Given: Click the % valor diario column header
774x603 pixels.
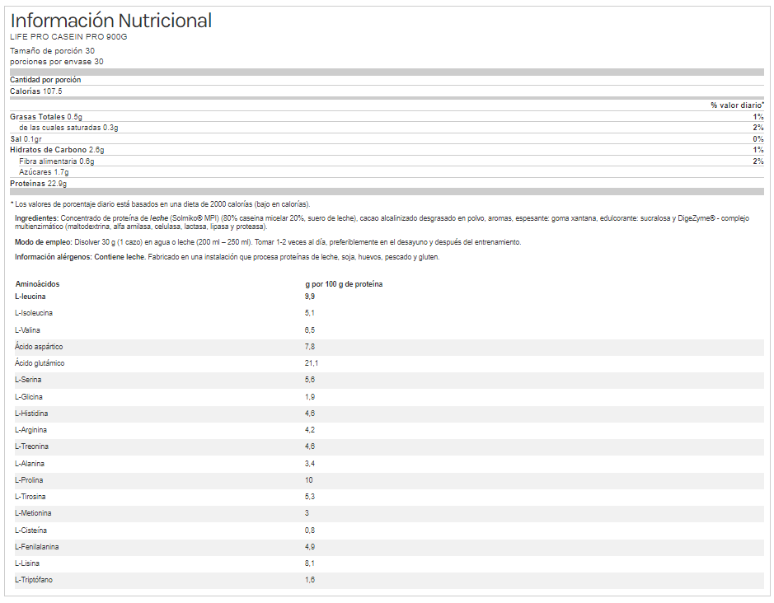Looking at the screenshot, I should (x=737, y=105).
